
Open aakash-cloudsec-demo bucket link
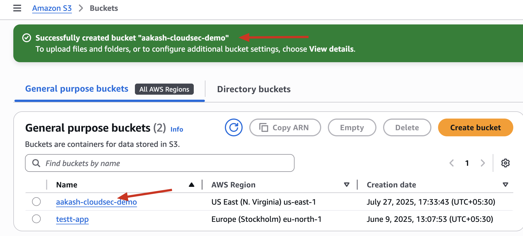(96, 202)
